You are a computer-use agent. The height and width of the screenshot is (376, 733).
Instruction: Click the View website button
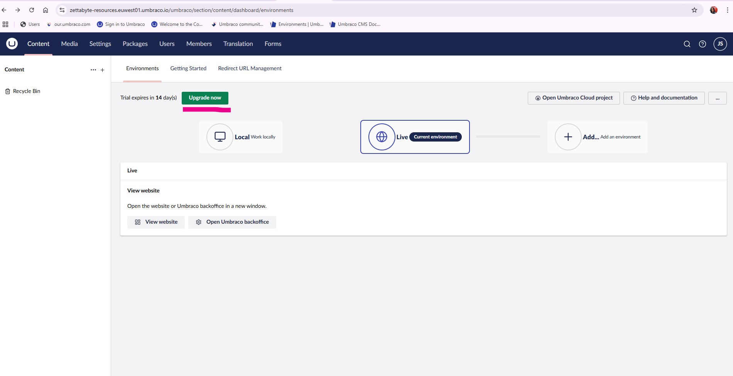point(156,222)
